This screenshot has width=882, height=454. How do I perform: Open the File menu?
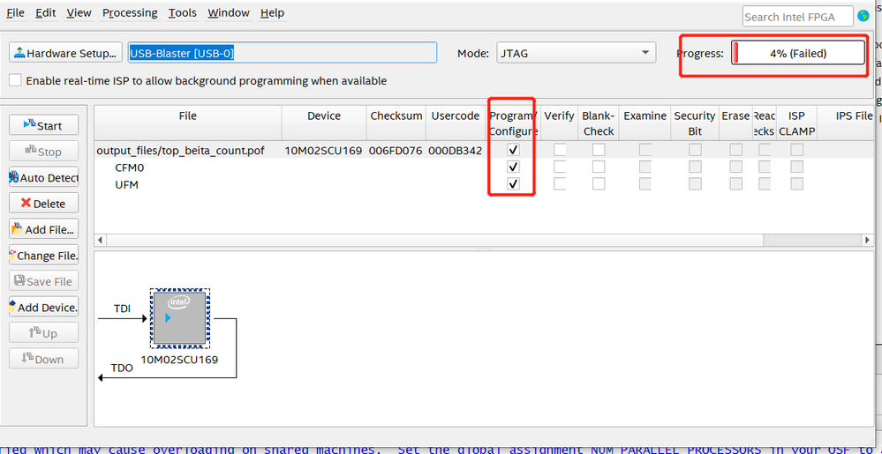[15, 13]
